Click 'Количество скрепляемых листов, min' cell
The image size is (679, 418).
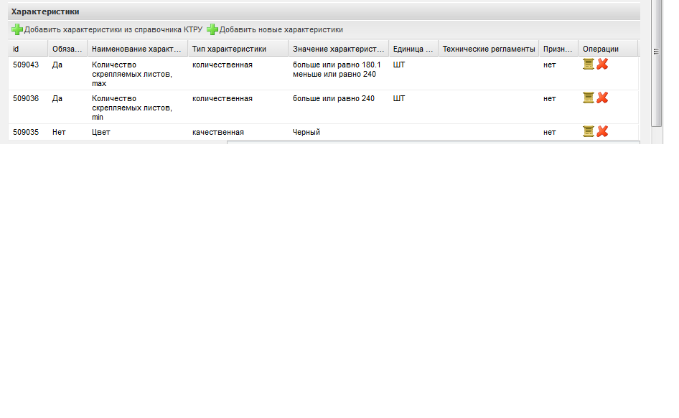(x=137, y=108)
